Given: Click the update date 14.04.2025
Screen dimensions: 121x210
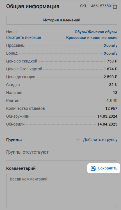Looking at the screenshot, I should 107,124.
